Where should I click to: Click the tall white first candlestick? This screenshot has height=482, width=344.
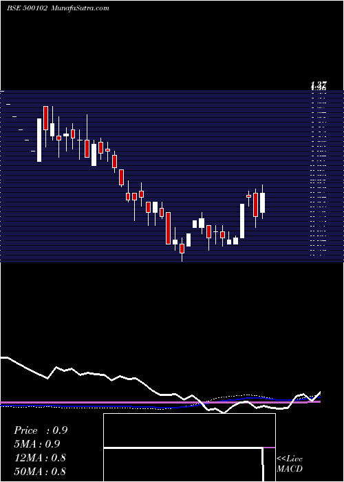39,140
